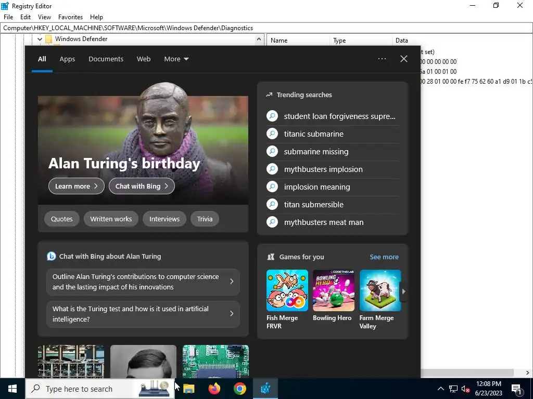Close the search panel
The image size is (533, 399).
coord(404,59)
